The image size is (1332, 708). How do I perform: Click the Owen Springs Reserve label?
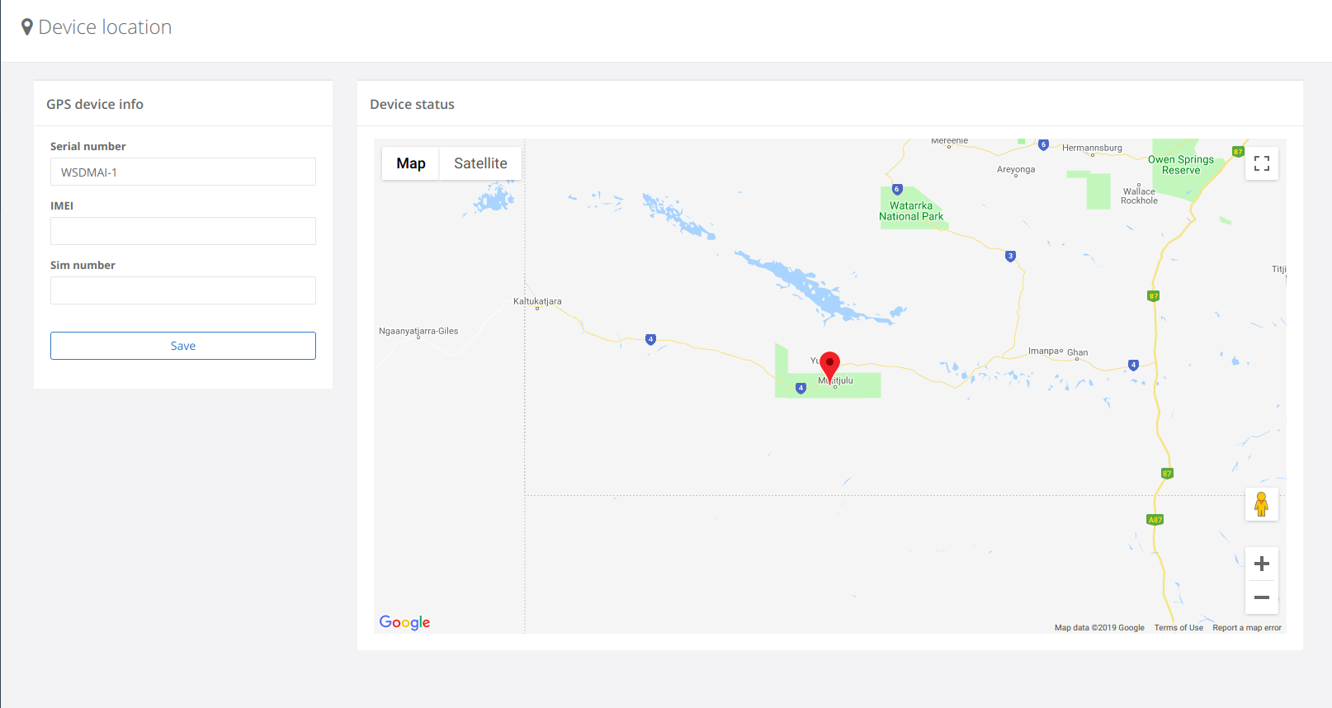click(x=1181, y=165)
